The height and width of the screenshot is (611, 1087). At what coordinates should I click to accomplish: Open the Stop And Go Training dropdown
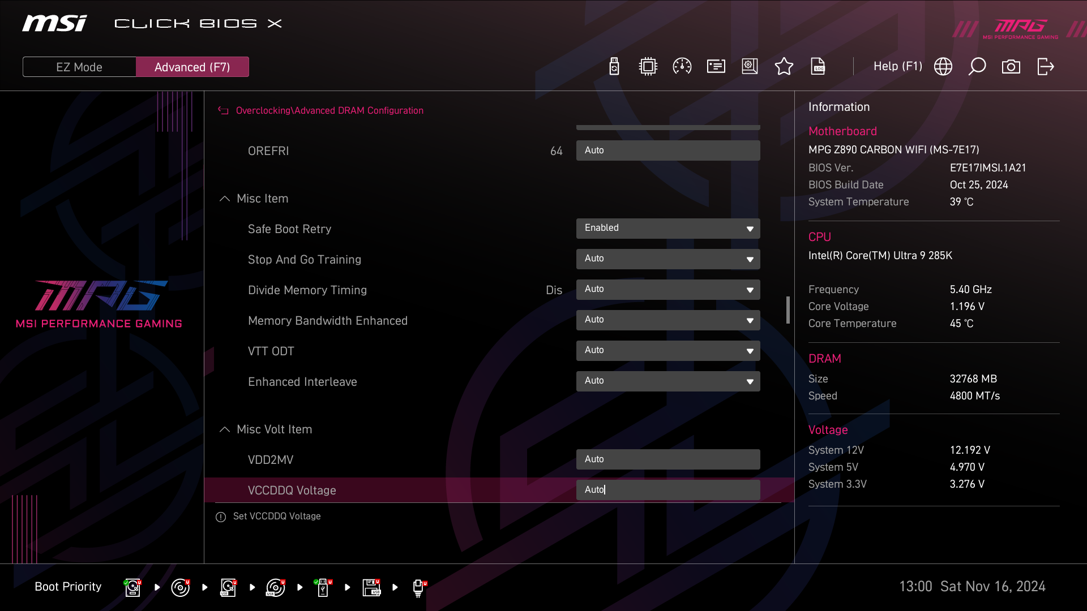click(668, 259)
